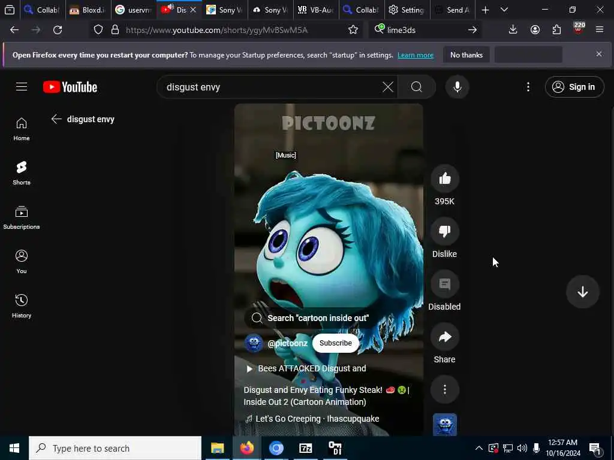Image resolution: width=614 pixels, height=460 pixels.
Task: Open Firefox extensions puzzle icon
Action: coord(556,30)
